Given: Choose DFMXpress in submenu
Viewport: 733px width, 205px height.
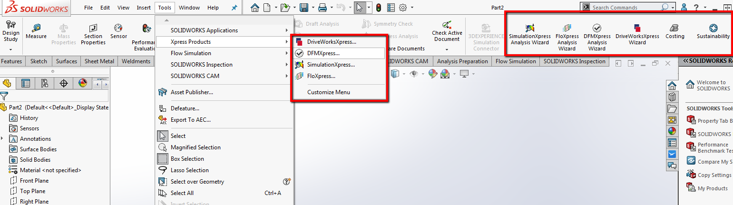Looking at the screenshot, I should 339,53.
